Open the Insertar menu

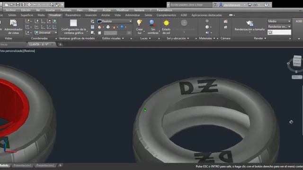click(50, 10)
